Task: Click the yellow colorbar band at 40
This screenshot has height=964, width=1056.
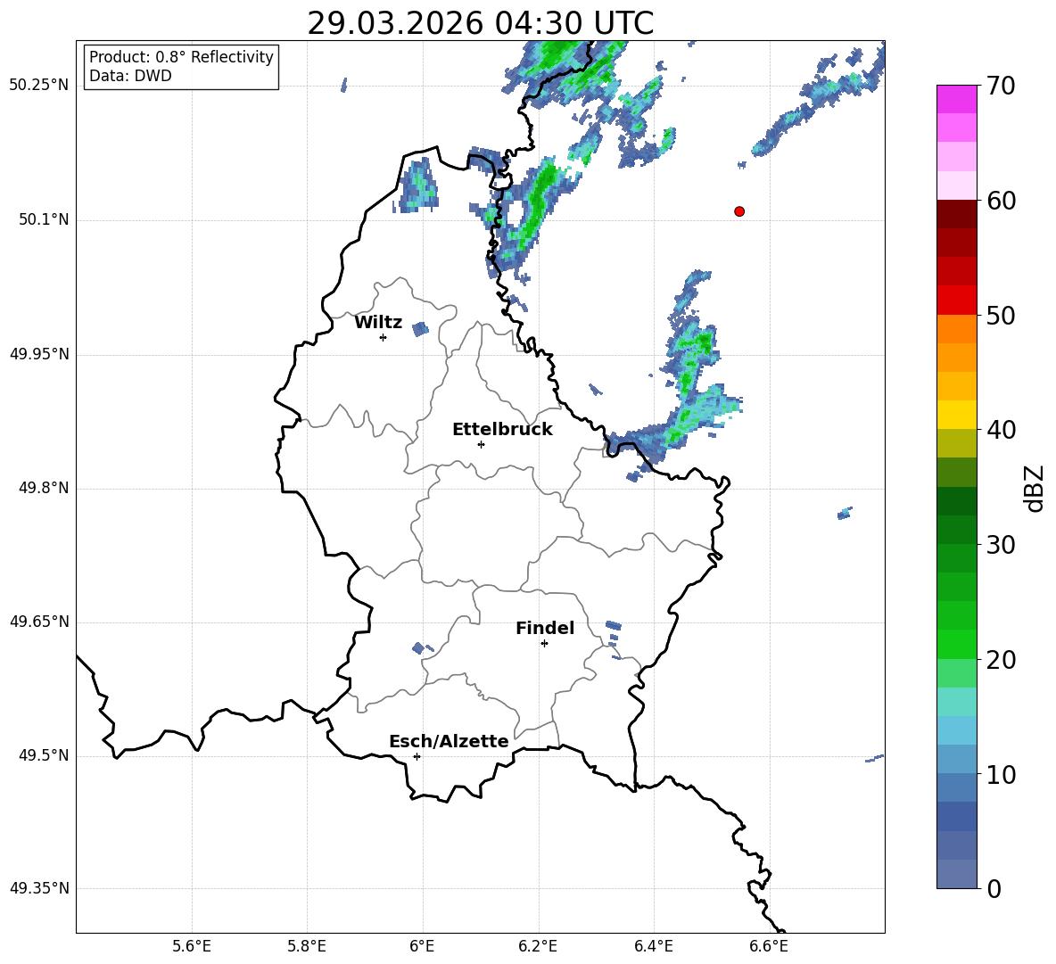Action: click(956, 416)
